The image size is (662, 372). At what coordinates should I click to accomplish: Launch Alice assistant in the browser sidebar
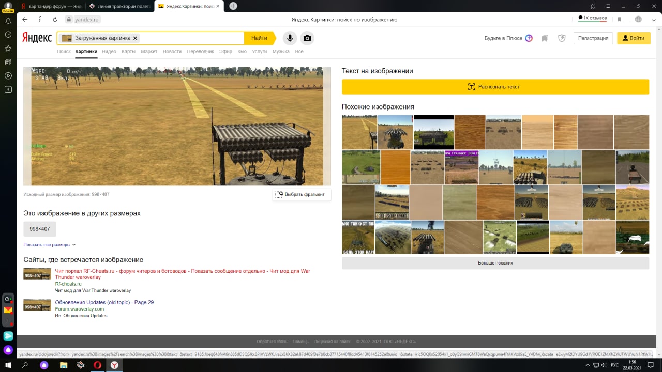8,350
